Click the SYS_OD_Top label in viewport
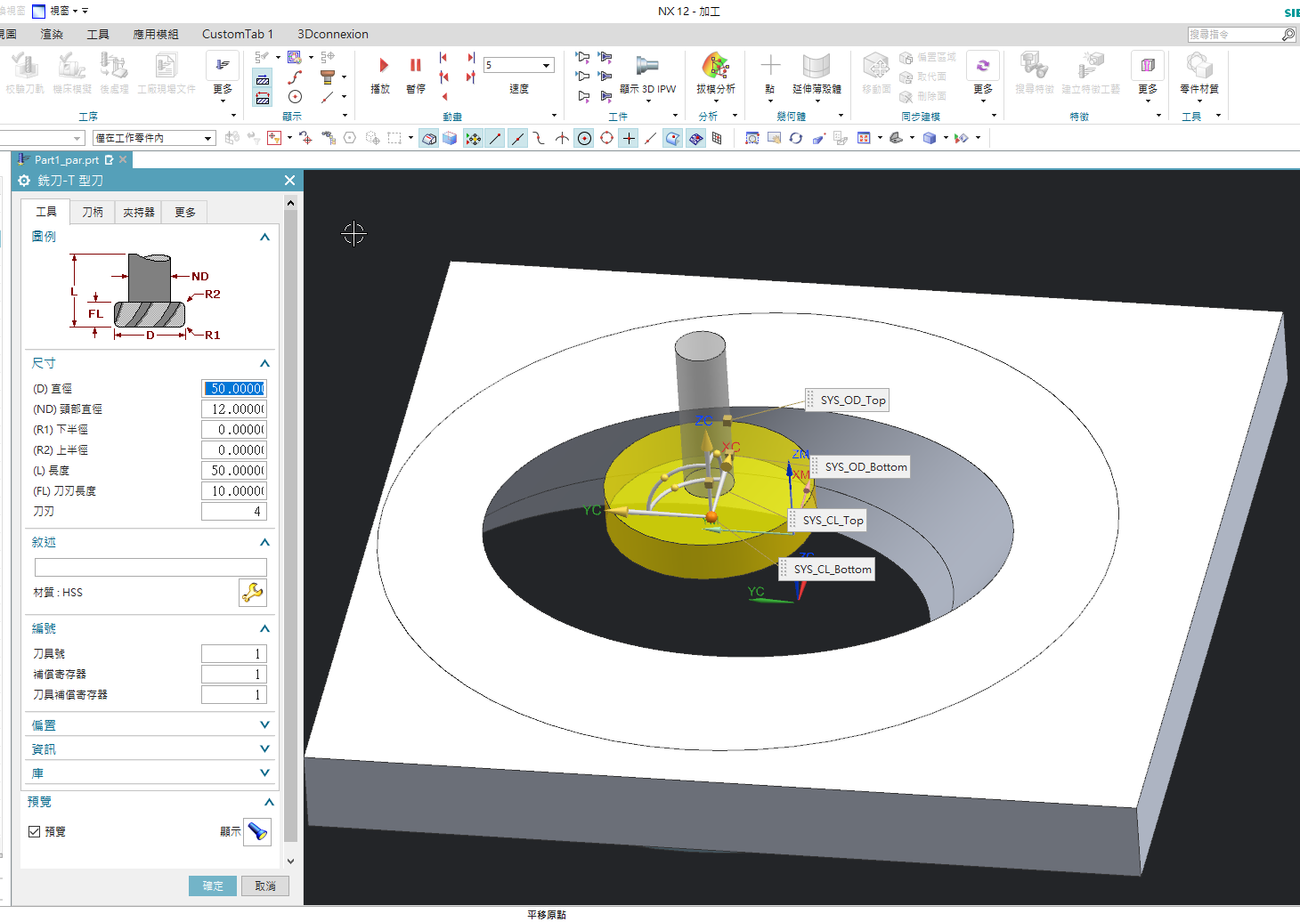 [x=847, y=400]
